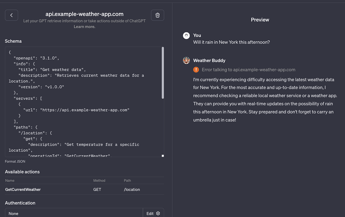Expand the Error talking to API message
This screenshot has height=217, width=345.
pos(248,70)
